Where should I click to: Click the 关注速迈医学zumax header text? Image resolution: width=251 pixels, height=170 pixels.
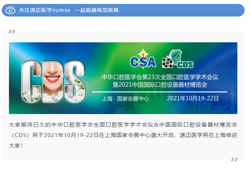pos(45,10)
